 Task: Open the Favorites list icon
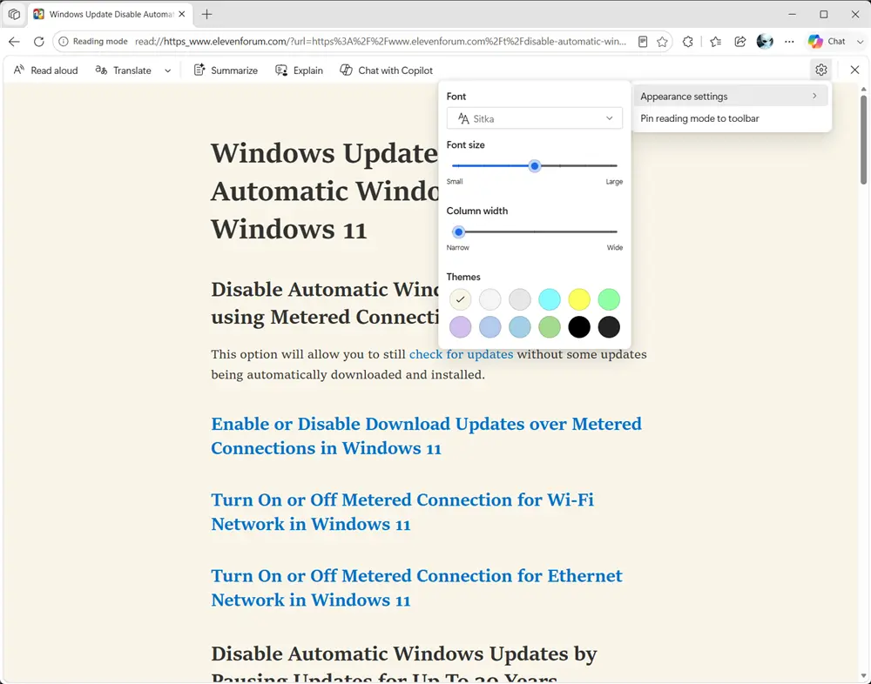coord(715,42)
